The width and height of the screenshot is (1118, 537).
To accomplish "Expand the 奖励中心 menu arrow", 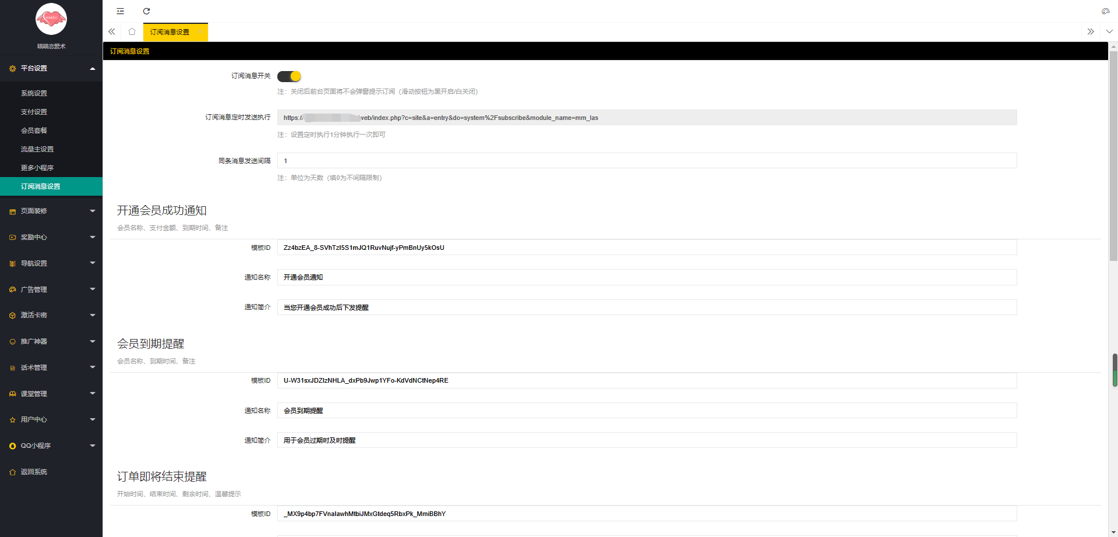I will [x=93, y=237].
